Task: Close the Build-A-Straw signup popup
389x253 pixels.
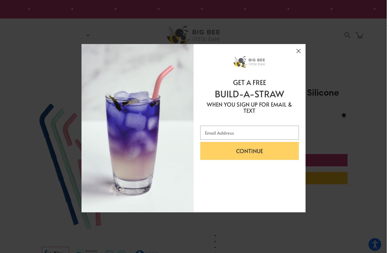Action: point(298,51)
